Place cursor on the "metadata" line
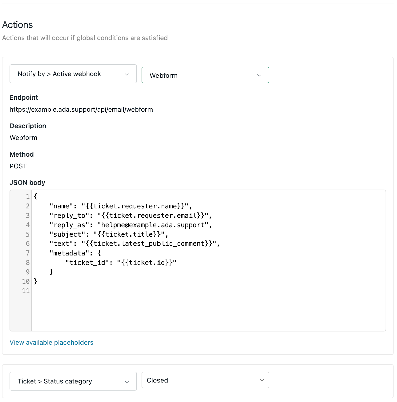 tap(75, 253)
